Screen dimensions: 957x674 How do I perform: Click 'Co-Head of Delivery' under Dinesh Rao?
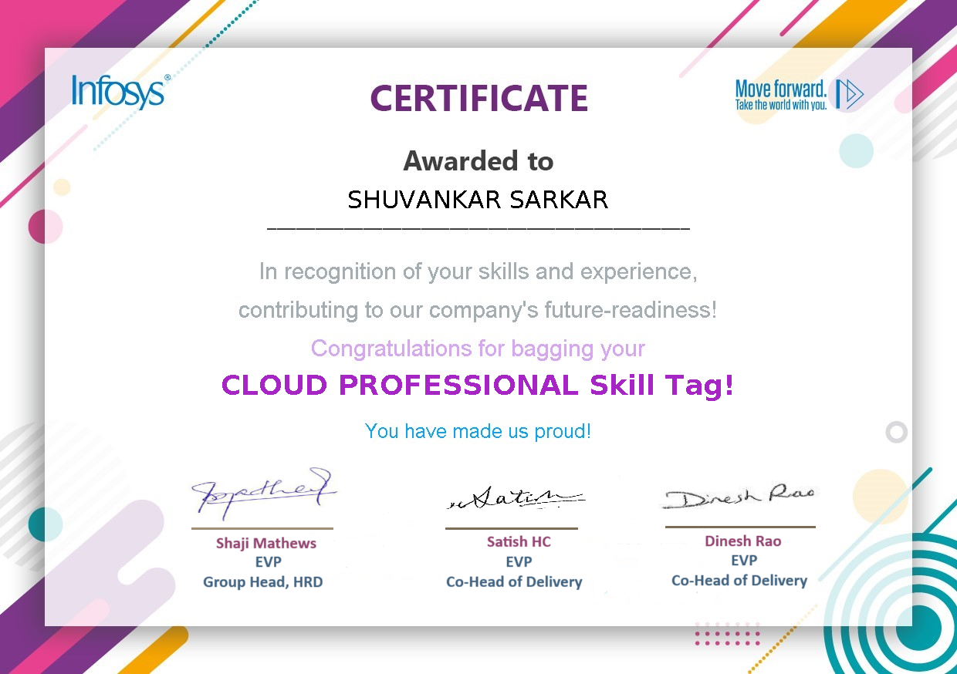[x=739, y=581]
